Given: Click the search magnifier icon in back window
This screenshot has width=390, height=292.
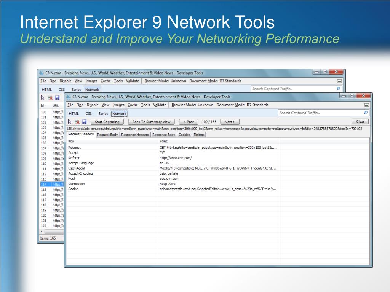Looking at the screenshot, I should (x=338, y=89).
